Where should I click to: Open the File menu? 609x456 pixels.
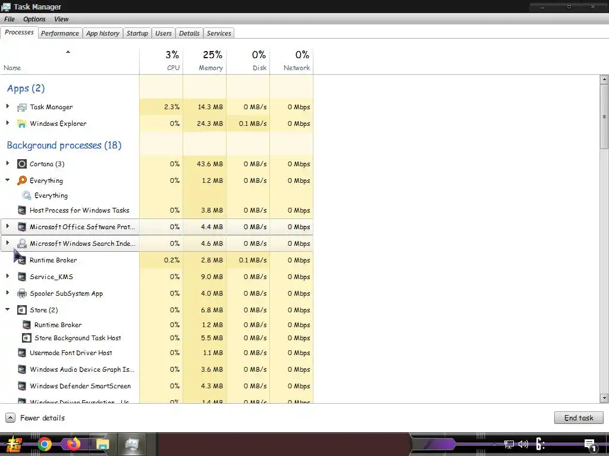10,19
